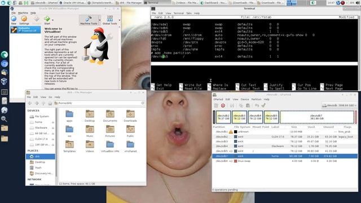Click HP icon in system tray
Screen dimensions: 361x203
[x=338, y=3]
